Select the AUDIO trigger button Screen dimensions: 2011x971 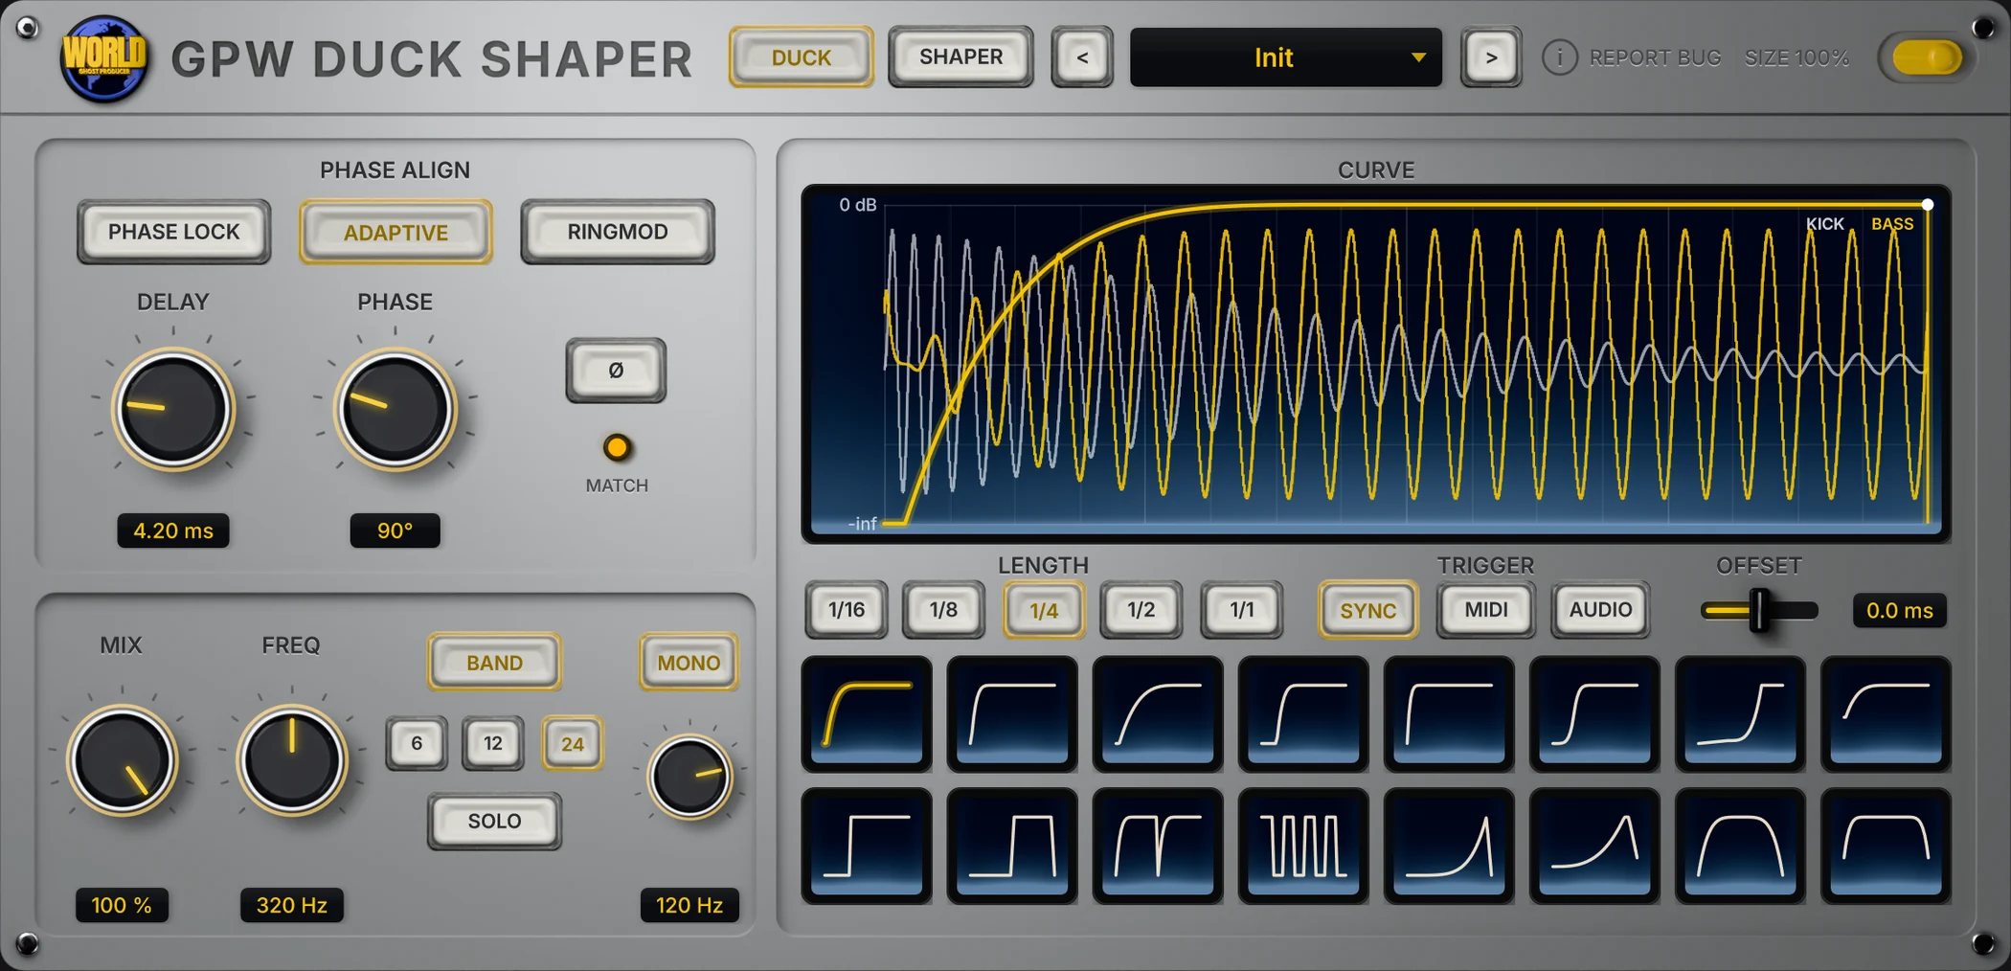tap(1600, 610)
